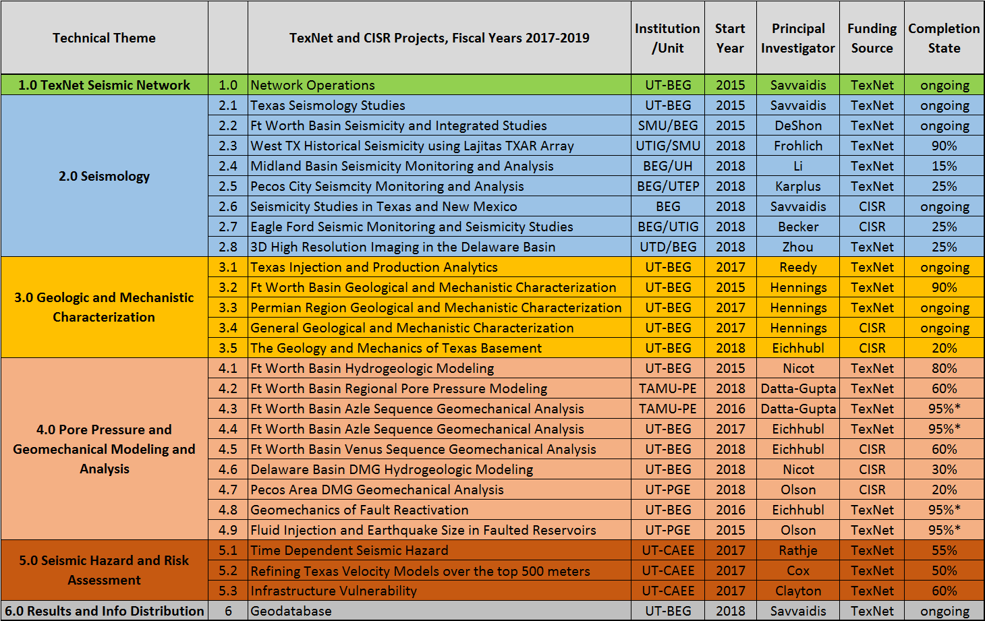Select the 'Frohlich' investigator cell
The width and height of the screenshot is (985, 621).
point(798,146)
